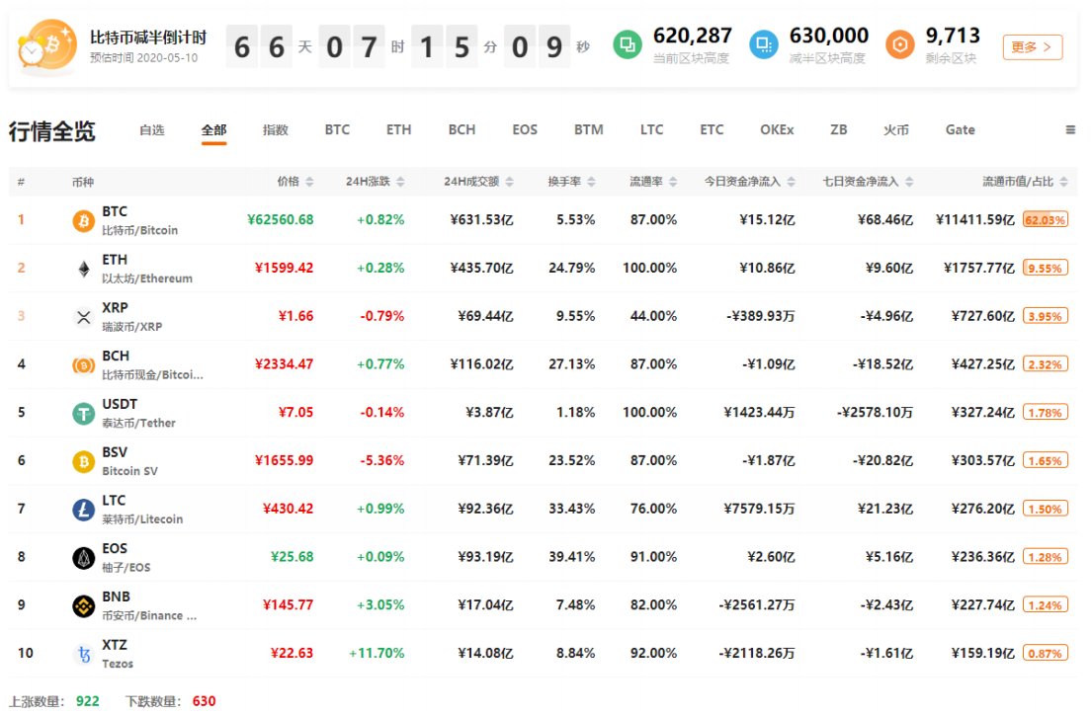Click the BNB Binance coin logo
Image resolution: width=1092 pixels, height=716 pixels.
point(84,606)
